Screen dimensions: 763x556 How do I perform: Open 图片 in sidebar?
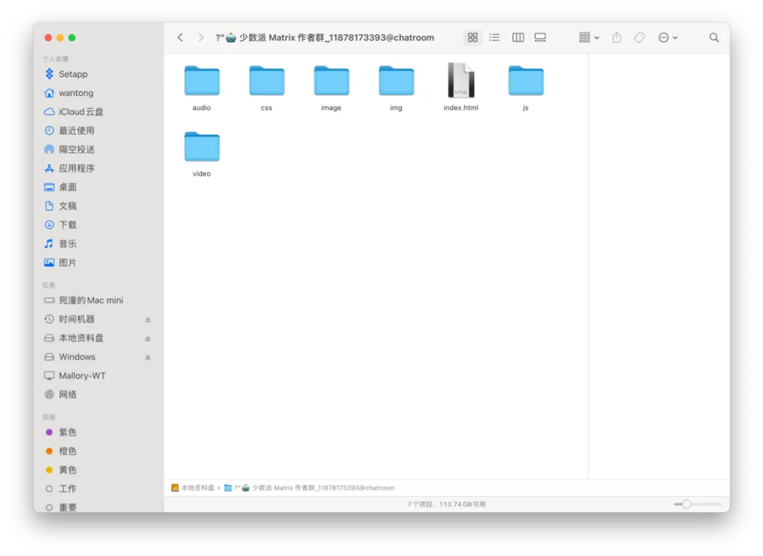97,263
